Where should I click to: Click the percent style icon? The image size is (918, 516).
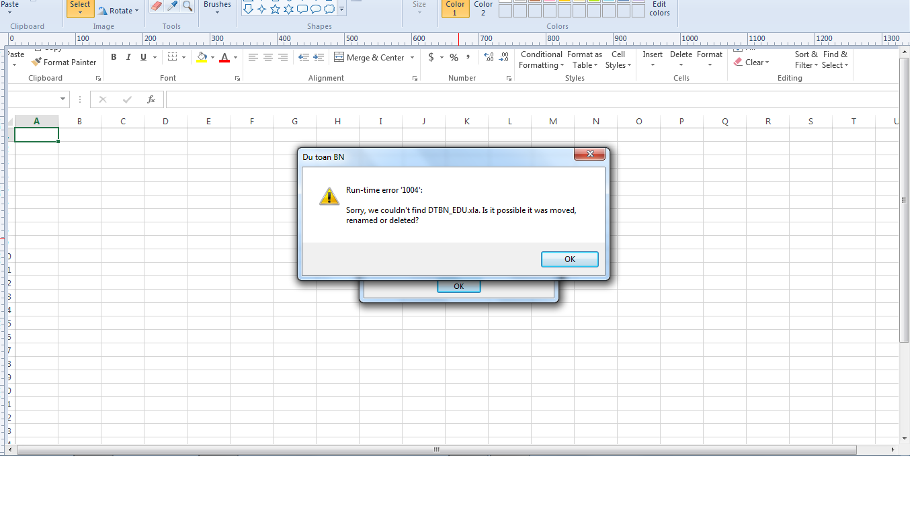coord(454,58)
